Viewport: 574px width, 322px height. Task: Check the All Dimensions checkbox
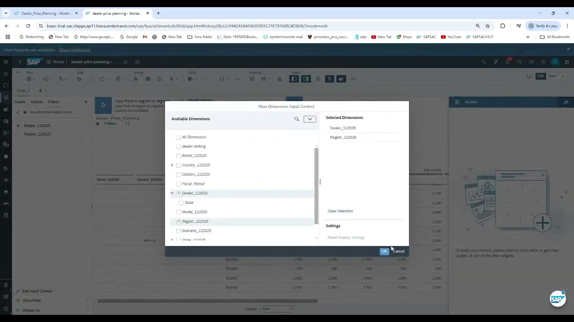[x=178, y=137]
